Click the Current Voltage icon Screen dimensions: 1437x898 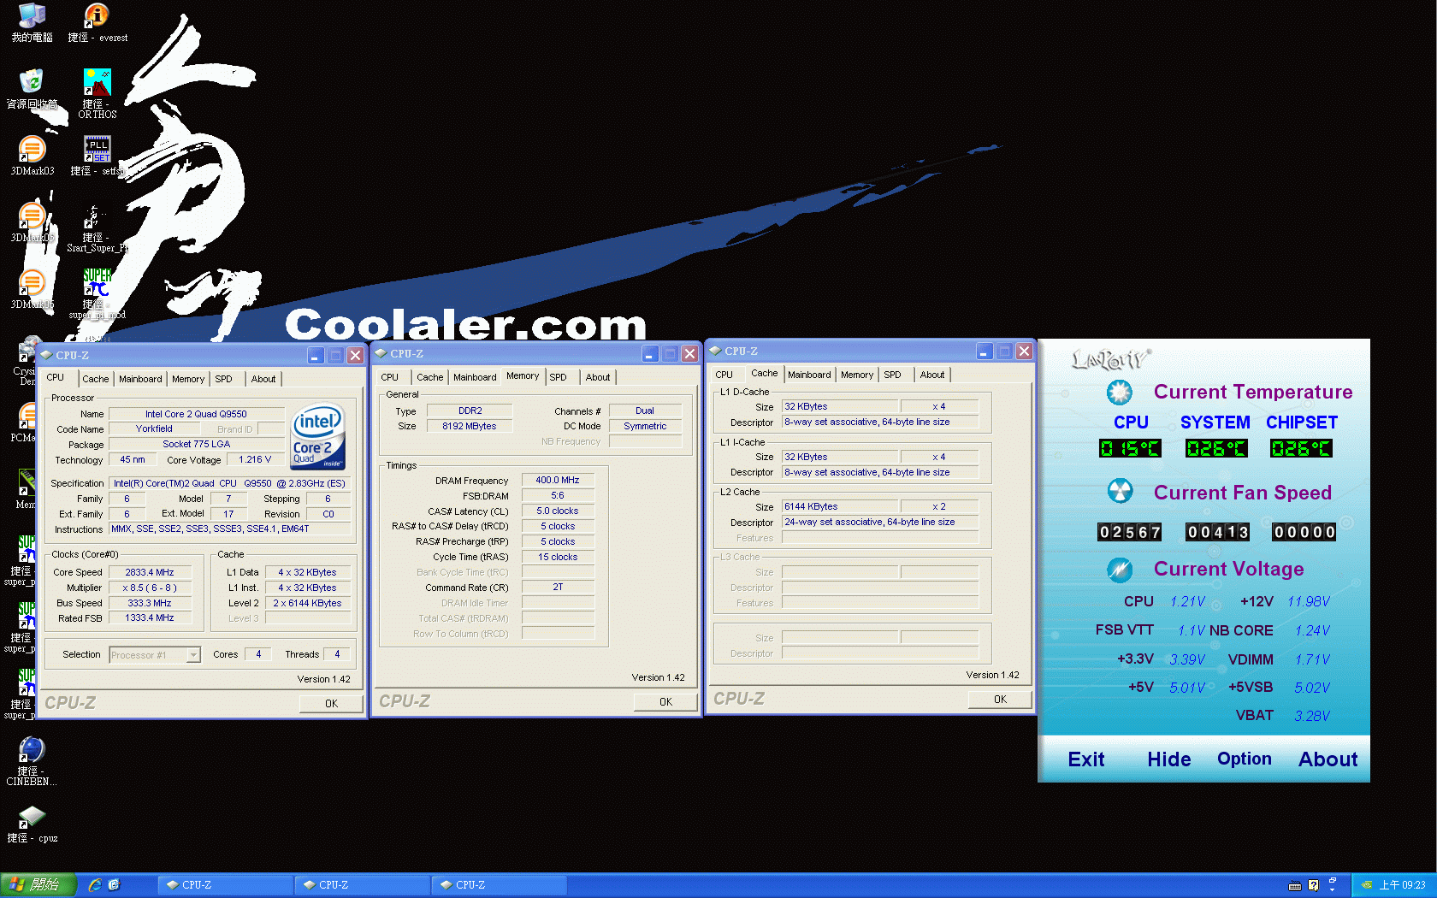[1119, 569]
